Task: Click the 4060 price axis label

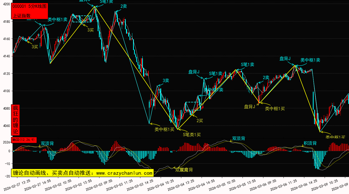Action: (x=7, y=126)
